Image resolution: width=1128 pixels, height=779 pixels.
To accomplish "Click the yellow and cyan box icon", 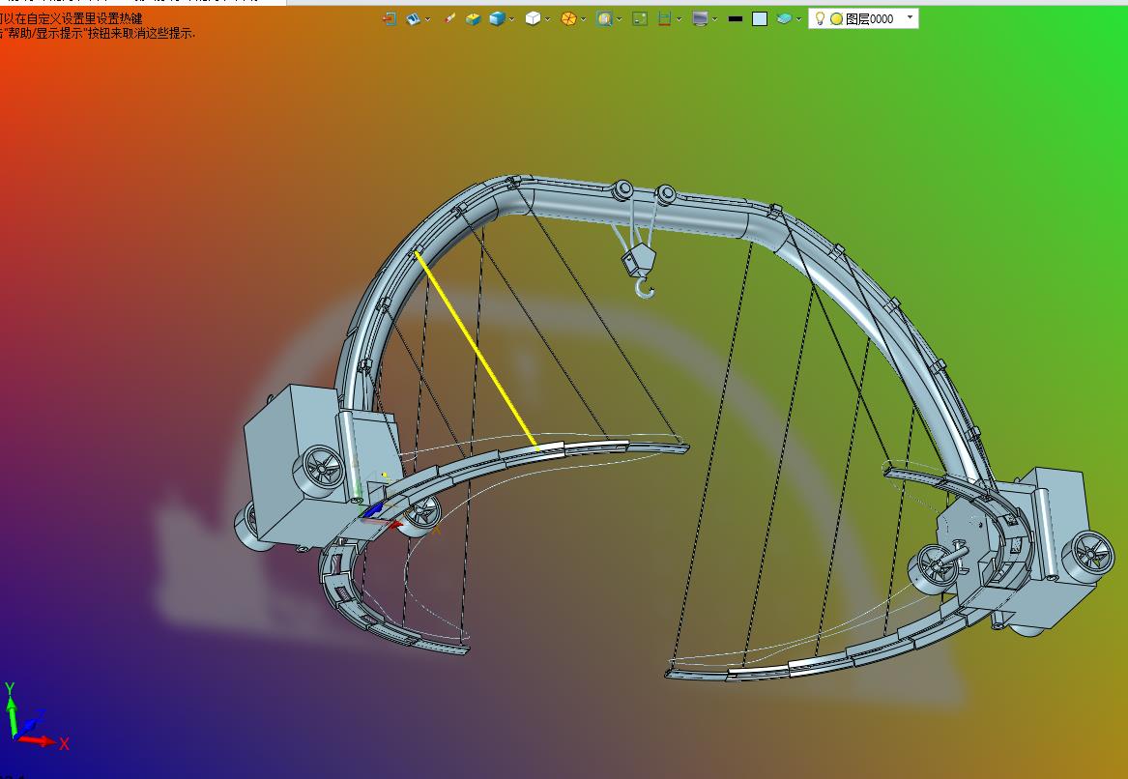I will point(473,18).
